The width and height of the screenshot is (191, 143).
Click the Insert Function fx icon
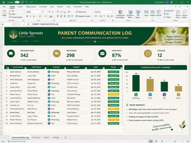tap(28, 24)
